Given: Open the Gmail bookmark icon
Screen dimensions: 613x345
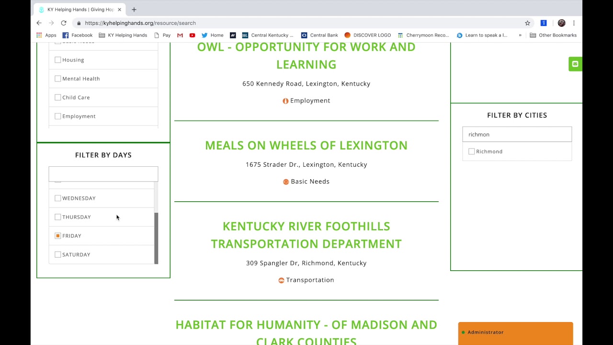Looking at the screenshot, I should pyautogui.click(x=180, y=35).
